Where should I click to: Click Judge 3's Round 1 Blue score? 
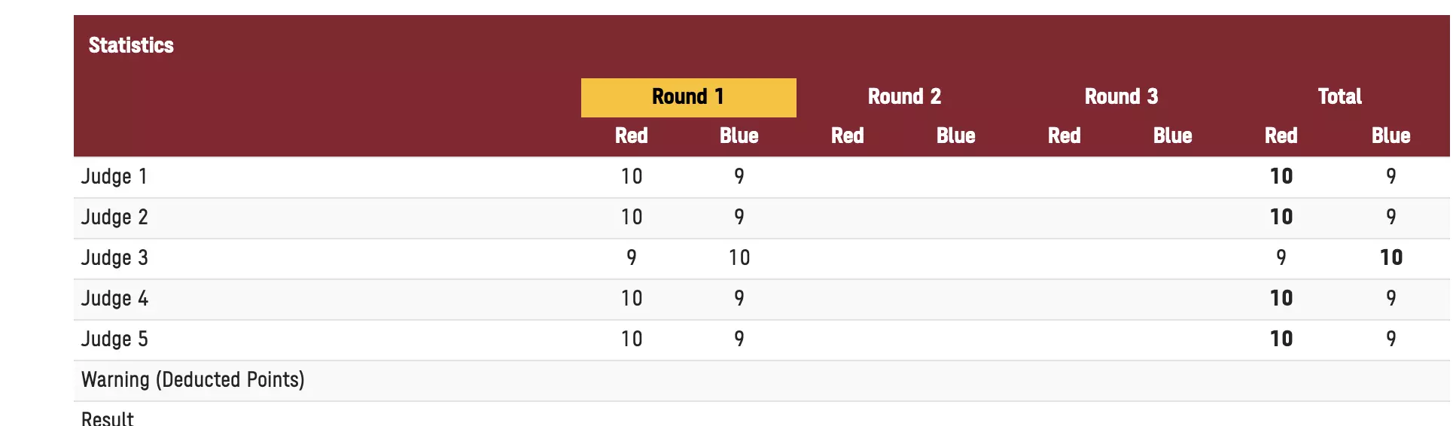[739, 258]
